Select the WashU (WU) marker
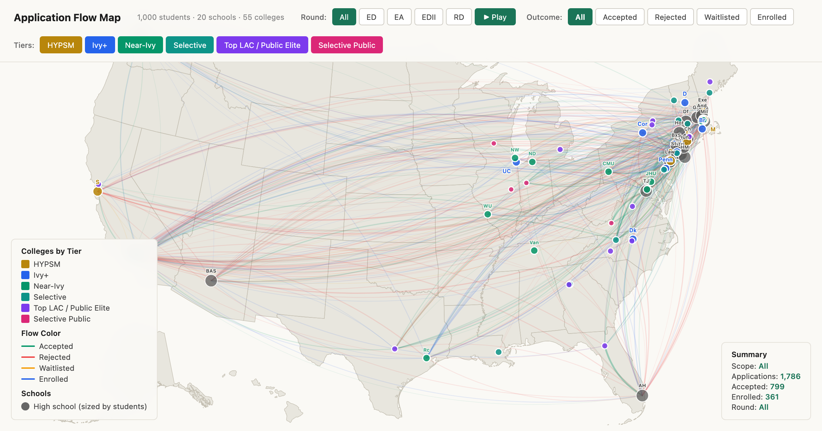822x431 pixels. [487, 214]
